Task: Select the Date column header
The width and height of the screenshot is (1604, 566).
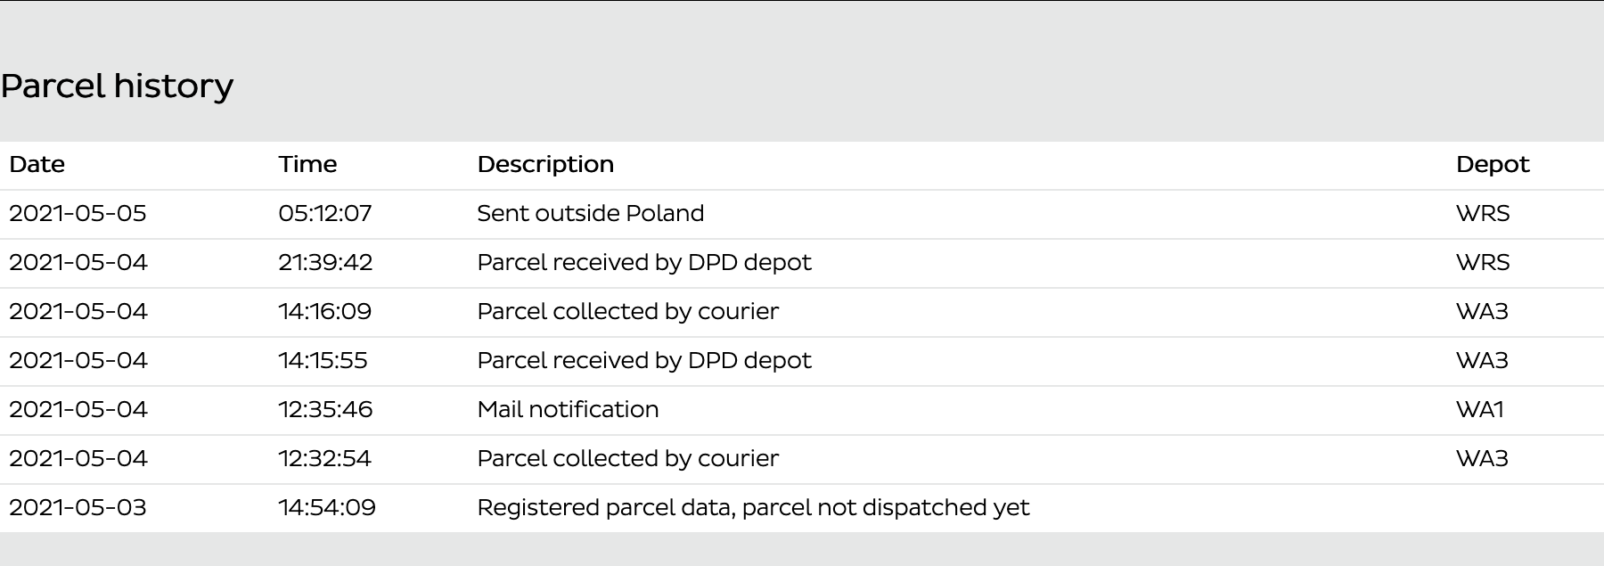Action: [37, 164]
